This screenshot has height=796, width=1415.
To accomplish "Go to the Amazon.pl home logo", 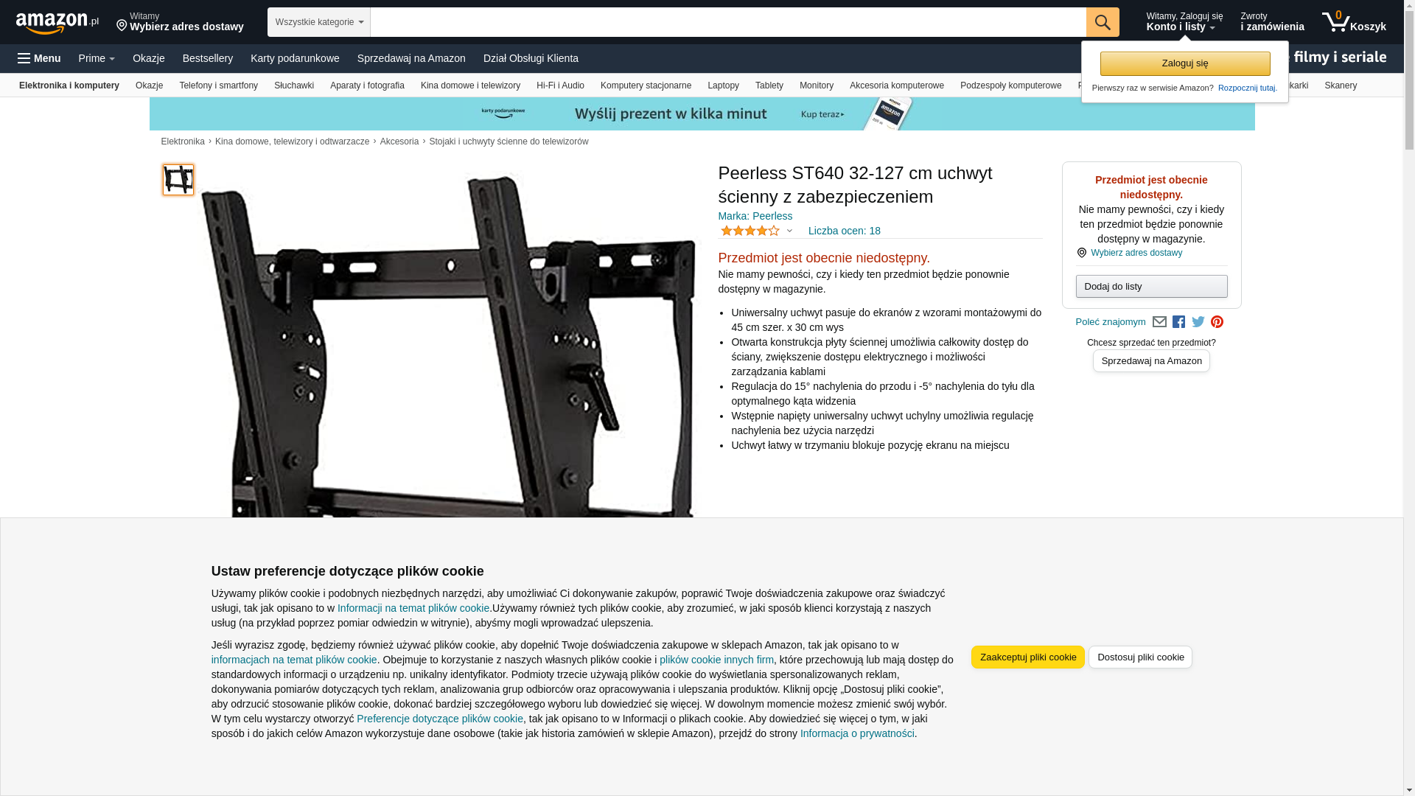I will [x=57, y=22].
